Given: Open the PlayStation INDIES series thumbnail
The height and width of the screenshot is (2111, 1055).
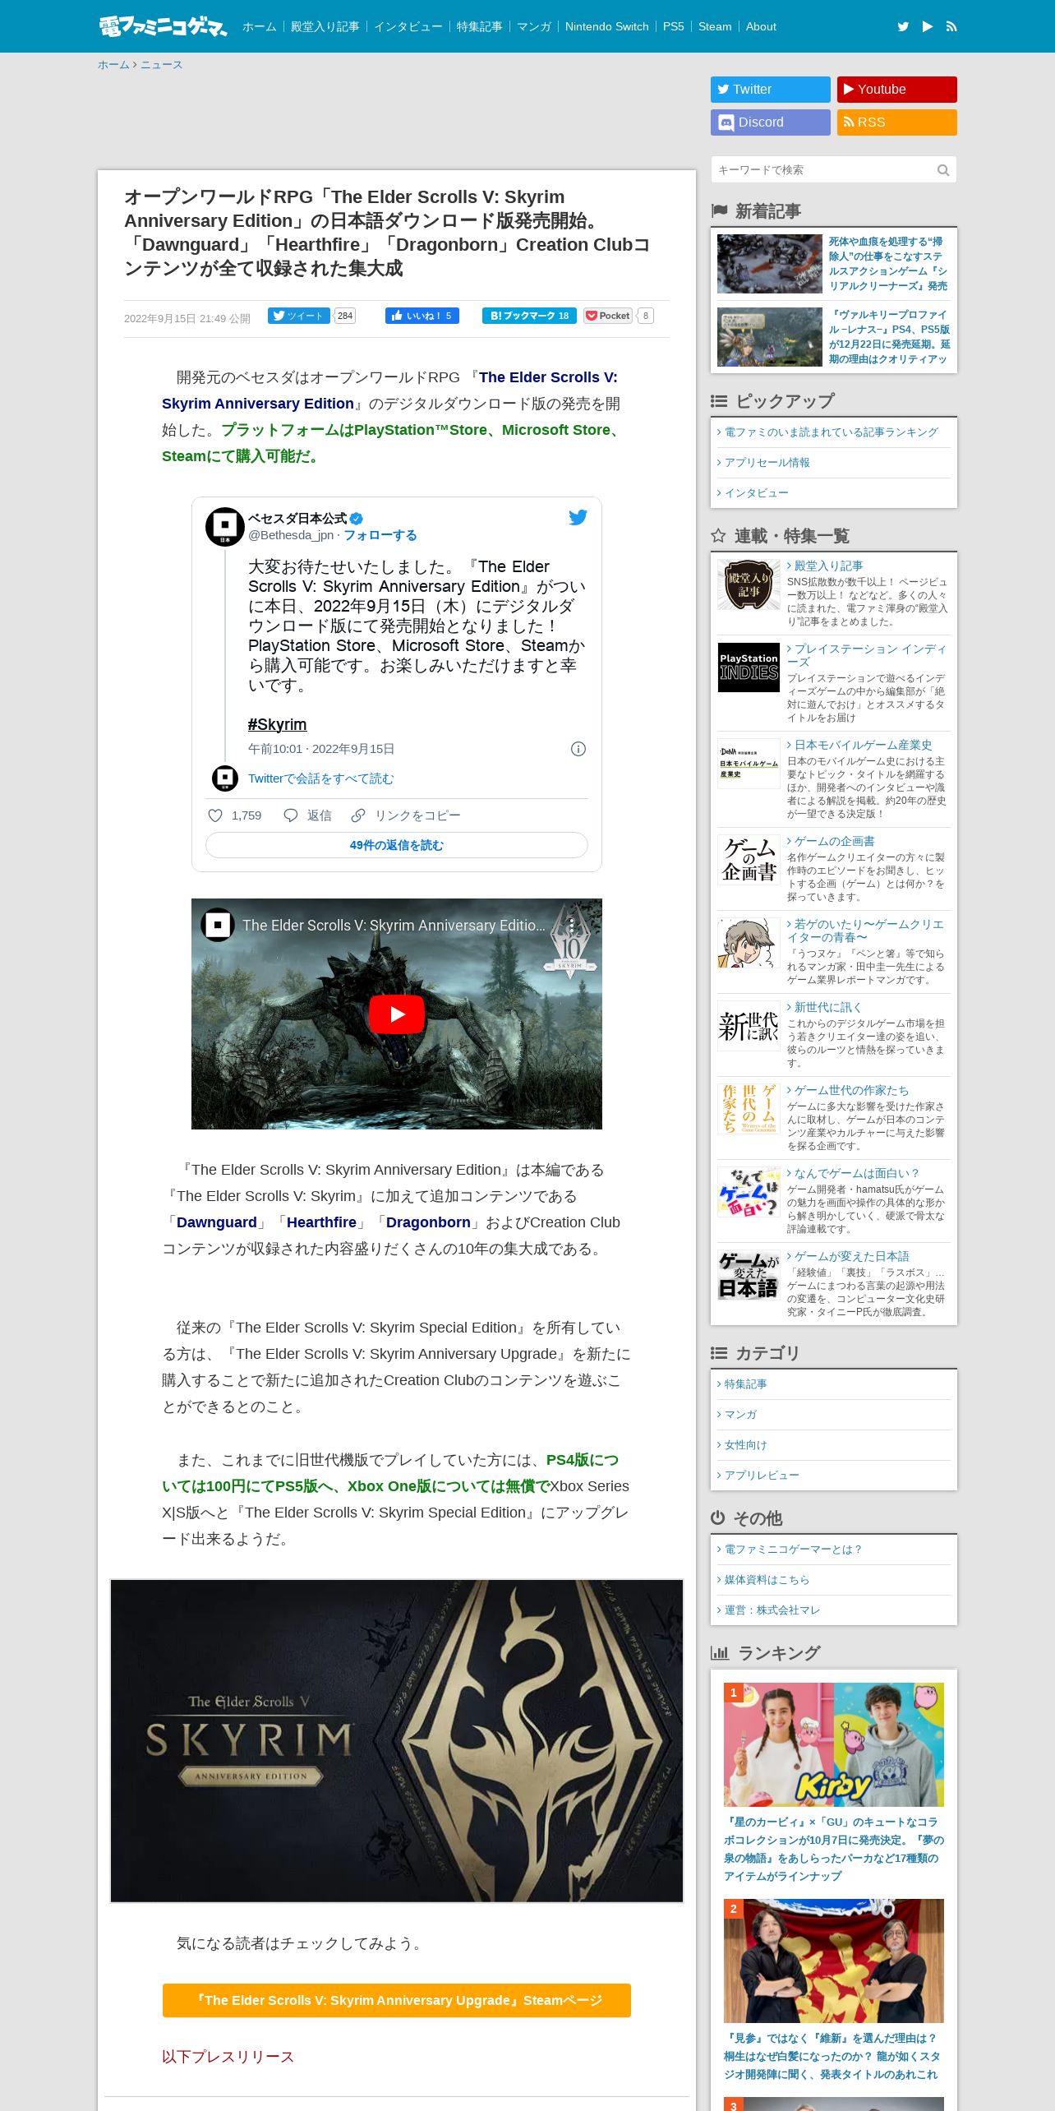Looking at the screenshot, I should coord(749,667).
